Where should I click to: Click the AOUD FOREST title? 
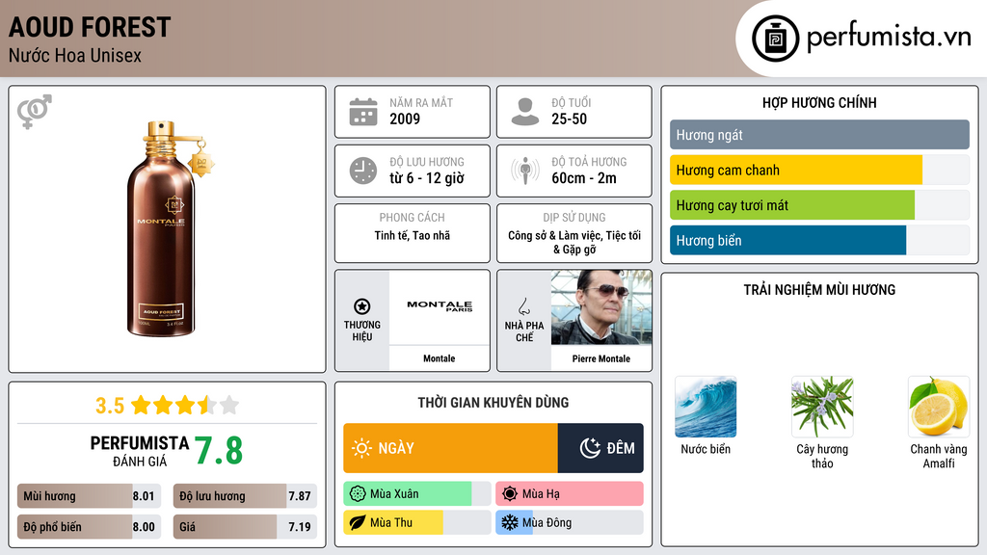pos(90,28)
